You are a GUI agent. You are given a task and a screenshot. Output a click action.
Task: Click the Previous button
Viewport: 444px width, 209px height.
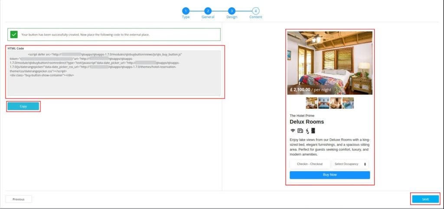(x=18, y=199)
